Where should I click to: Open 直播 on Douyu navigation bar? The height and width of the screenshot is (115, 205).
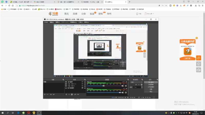pyautogui.click(x=75, y=14)
